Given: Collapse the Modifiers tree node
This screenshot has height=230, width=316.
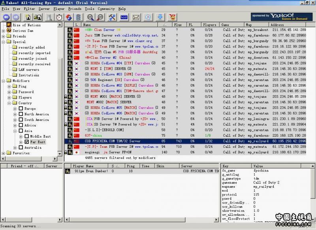Looking at the screenshot, I should coord(3,81).
